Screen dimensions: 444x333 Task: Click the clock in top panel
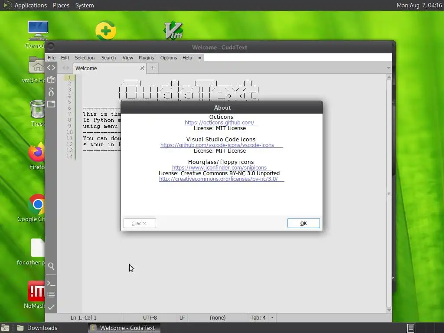(419, 5)
